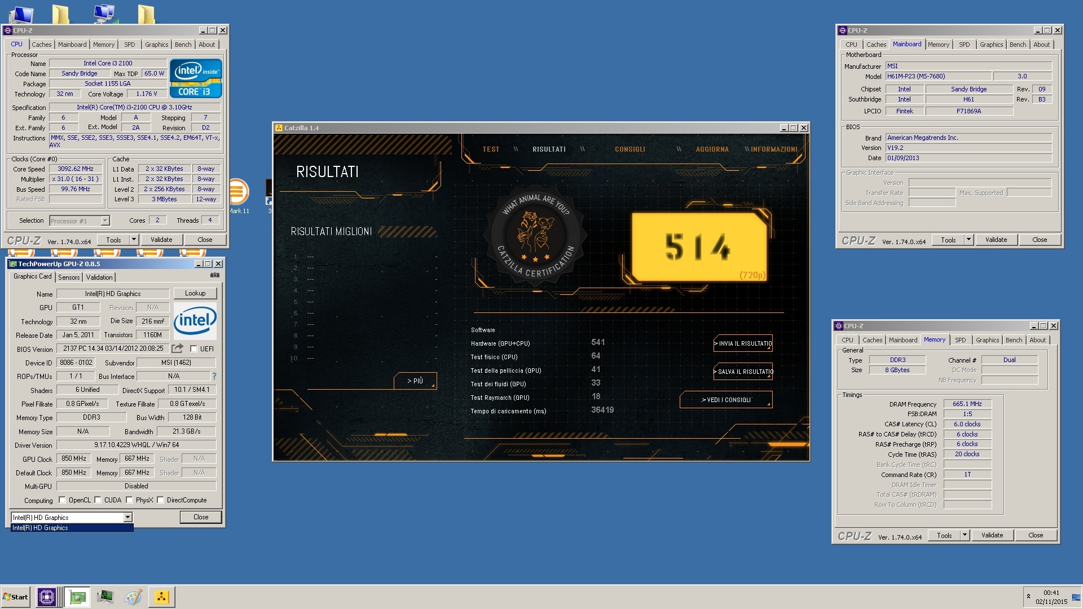
Task: Click the title icon of CPU-Z Memory window
Action: click(x=839, y=326)
